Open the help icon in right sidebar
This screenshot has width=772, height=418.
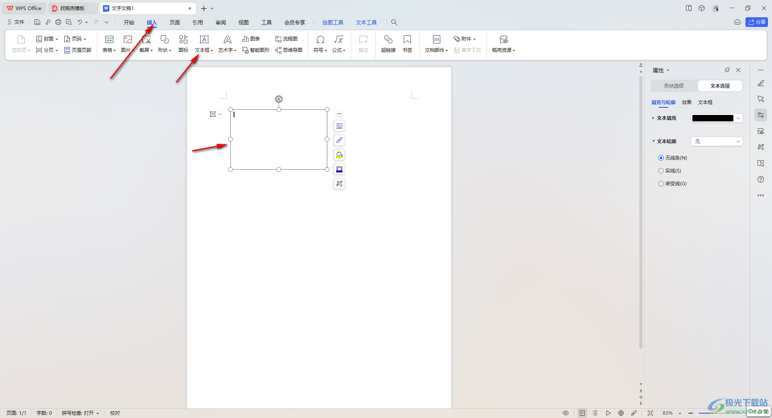(761, 179)
